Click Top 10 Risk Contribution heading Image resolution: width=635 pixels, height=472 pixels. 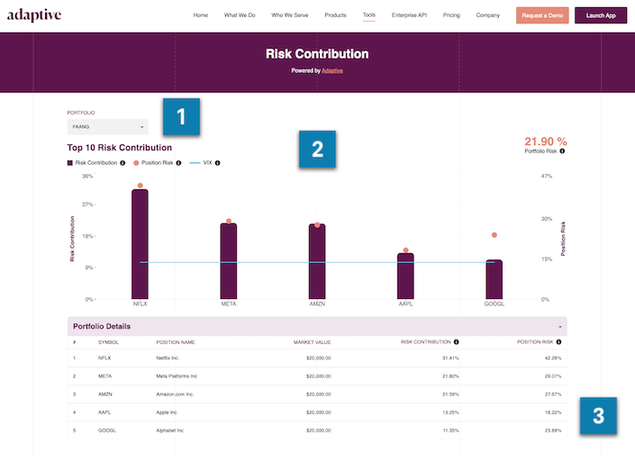(x=120, y=148)
